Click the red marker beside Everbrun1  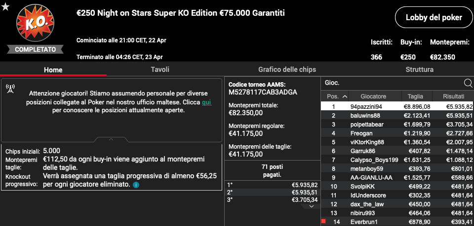click(324, 222)
